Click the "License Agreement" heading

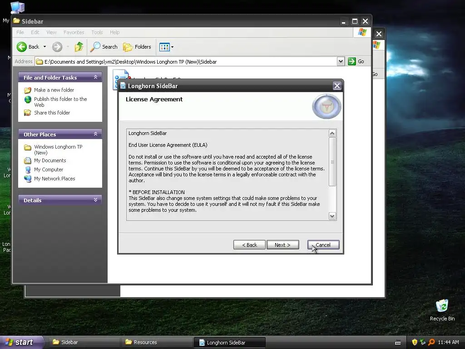pyautogui.click(x=154, y=100)
